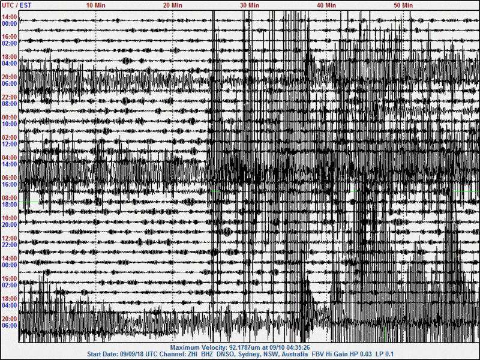480x360 pixels.
Task: Click the 50 Min time marker
Action: click(x=403, y=5)
